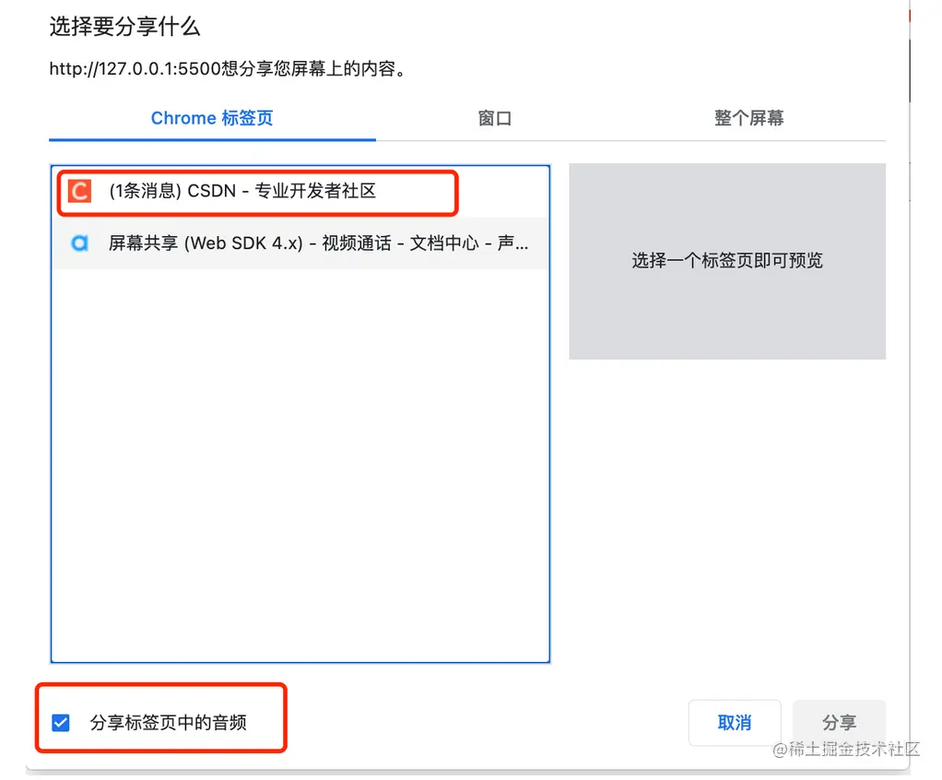This screenshot has height=780, width=942.
Task: Click the Agora SDK favicon in the list
Action: tap(78, 242)
